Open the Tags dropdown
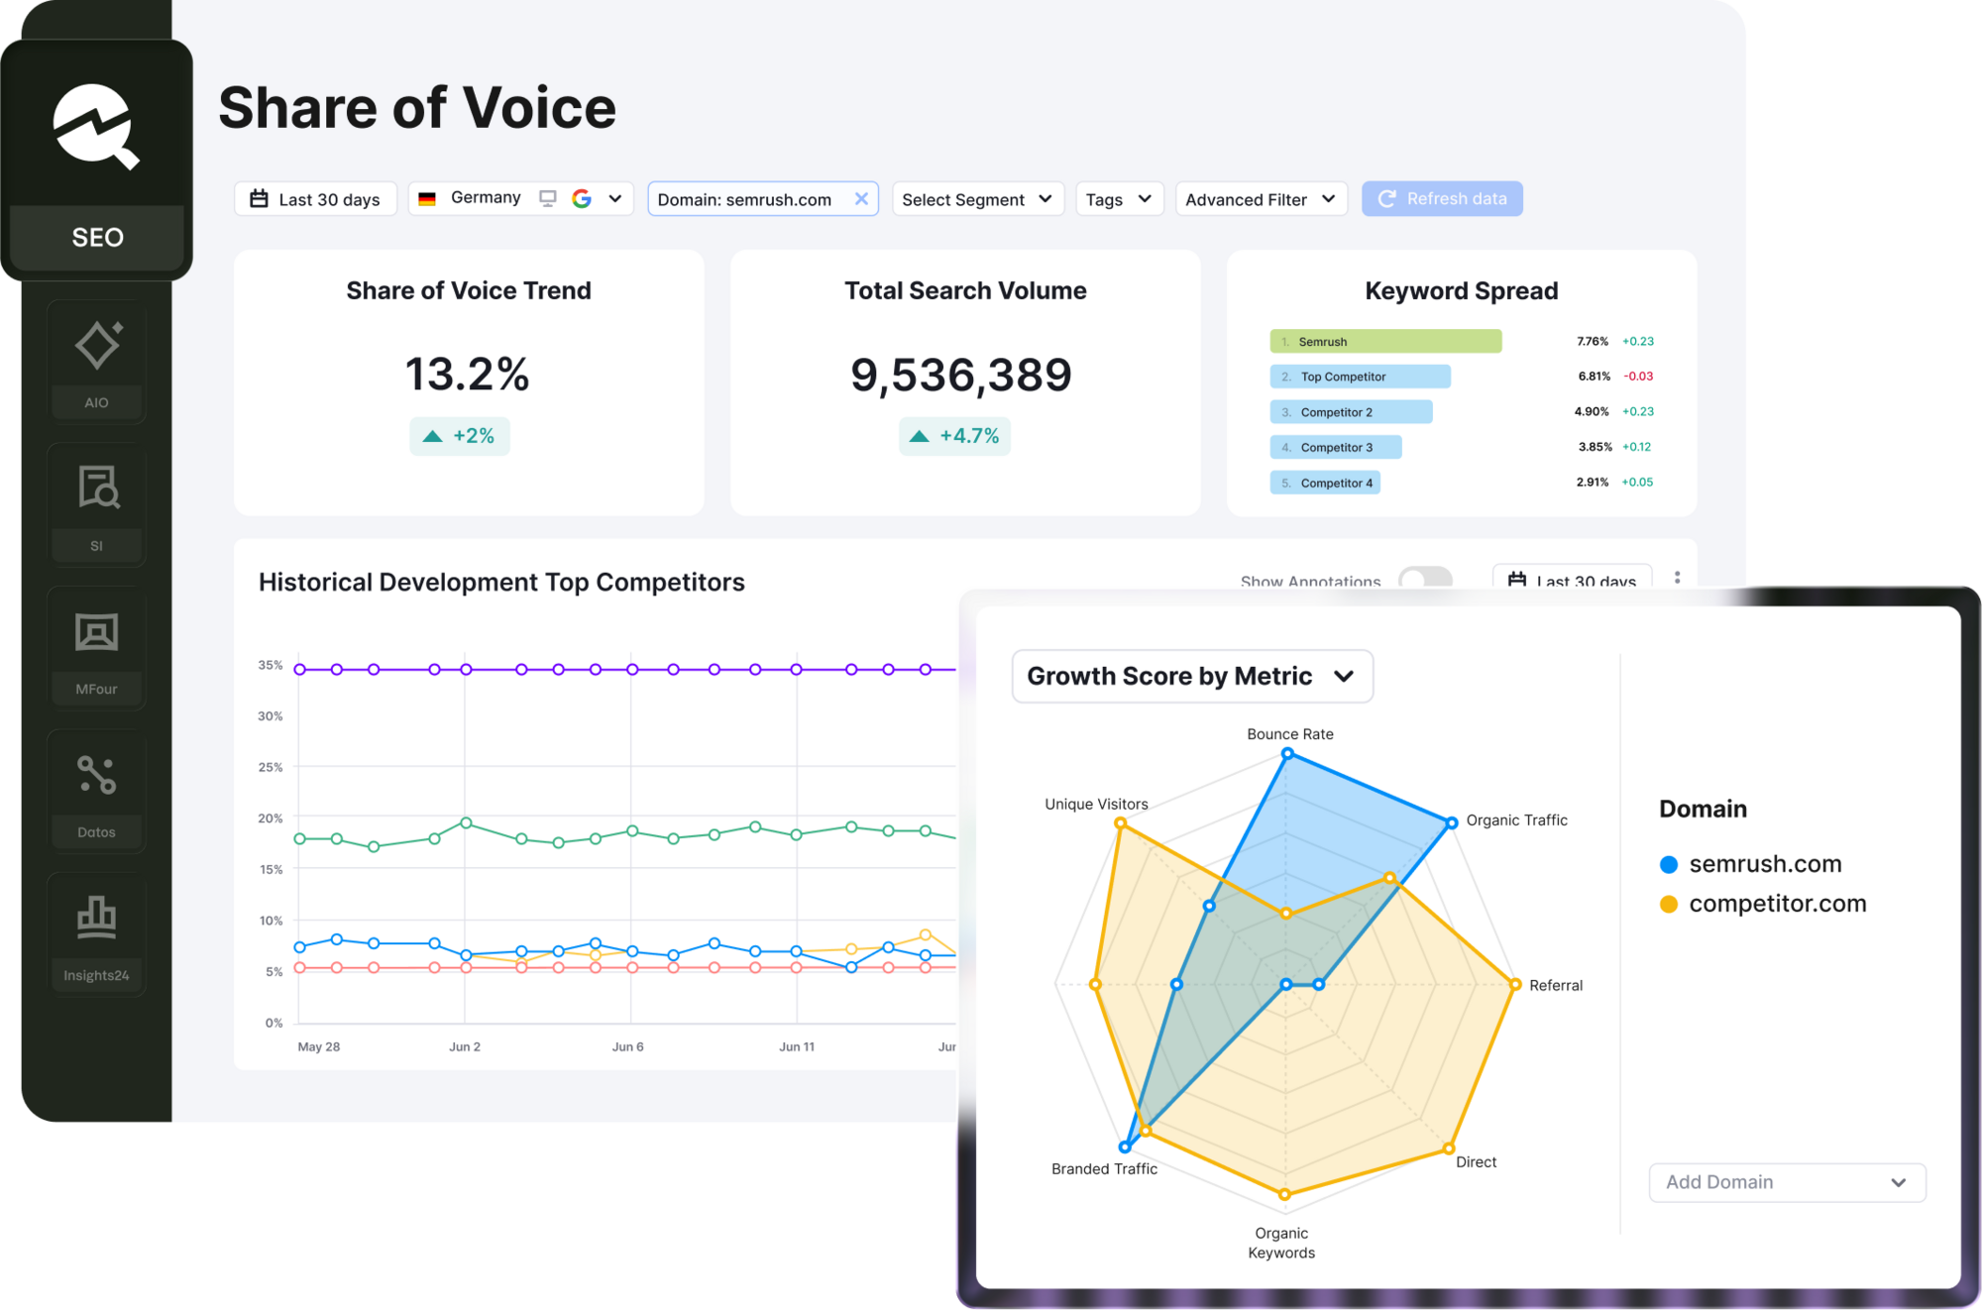1982x1310 pixels. pyautogui.click(x=1119, y=198)
